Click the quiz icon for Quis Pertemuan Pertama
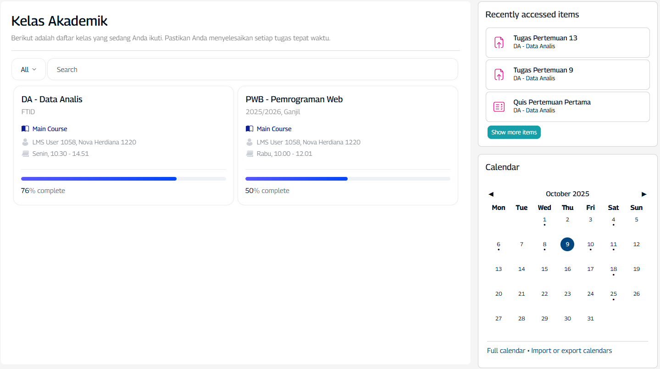 click(x=499, y=107)
